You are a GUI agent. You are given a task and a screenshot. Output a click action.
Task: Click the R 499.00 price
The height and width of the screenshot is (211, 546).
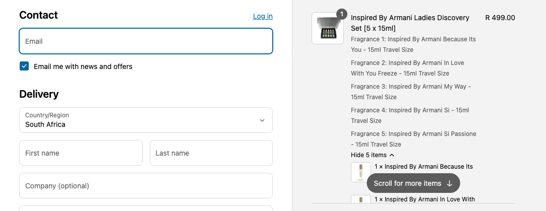pyautogui.click(x=500, y=18)
